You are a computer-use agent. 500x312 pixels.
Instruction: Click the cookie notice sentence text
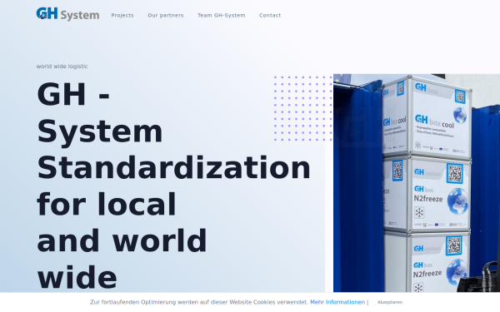pos(199,302)
